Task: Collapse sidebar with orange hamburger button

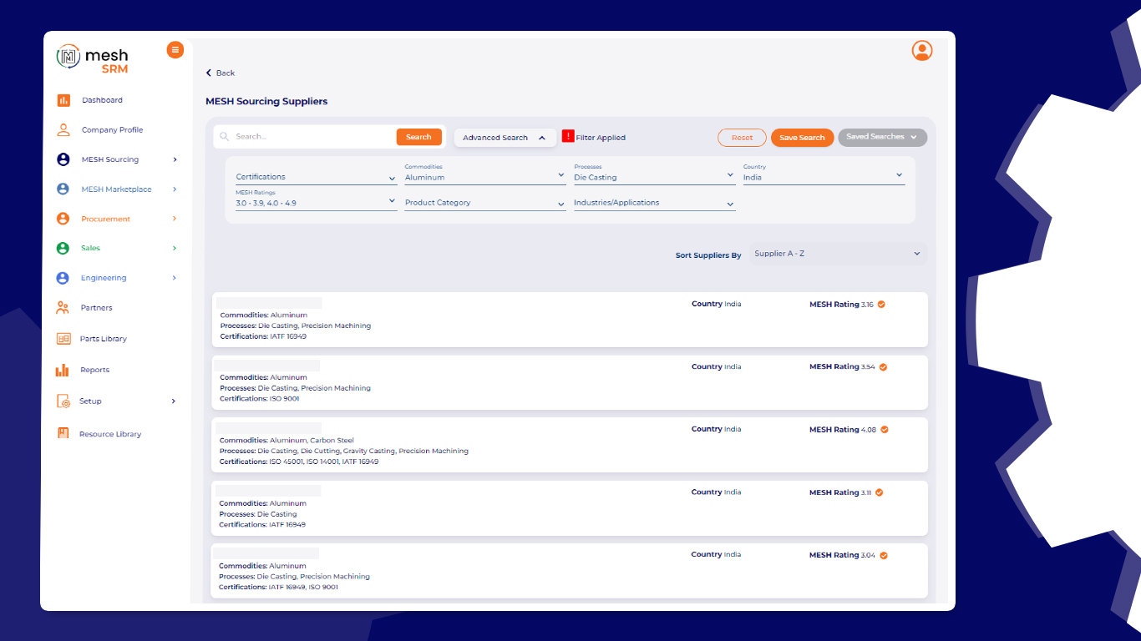Action: click(175, 50)
